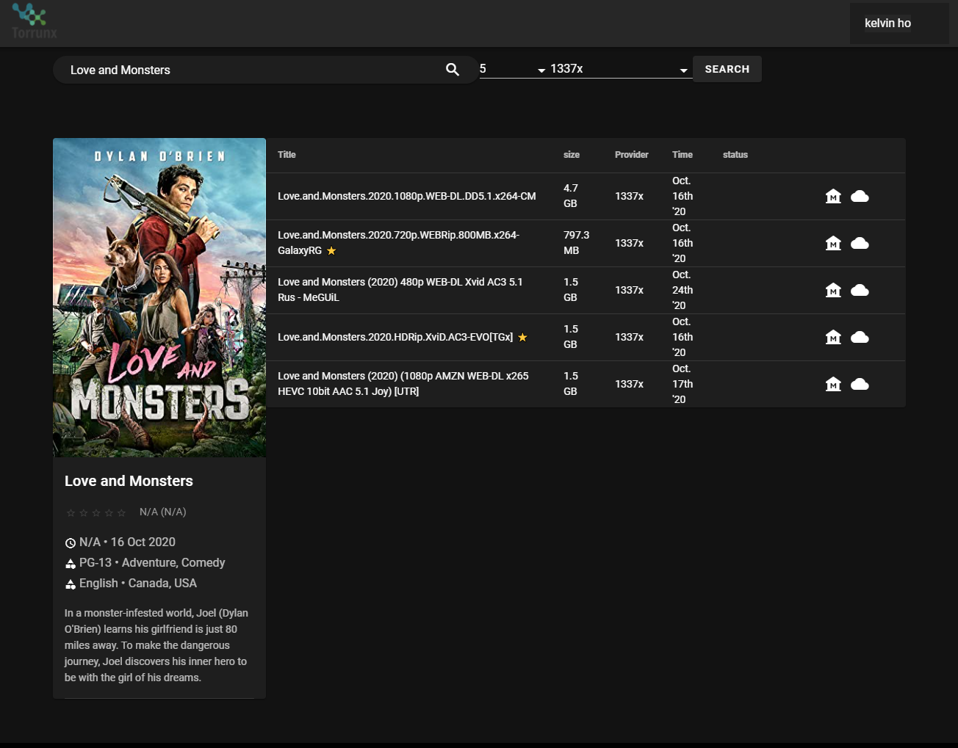Click category icon beside PG-13 rating
Screen dimensions: 958x748
(x=71, y=564)
